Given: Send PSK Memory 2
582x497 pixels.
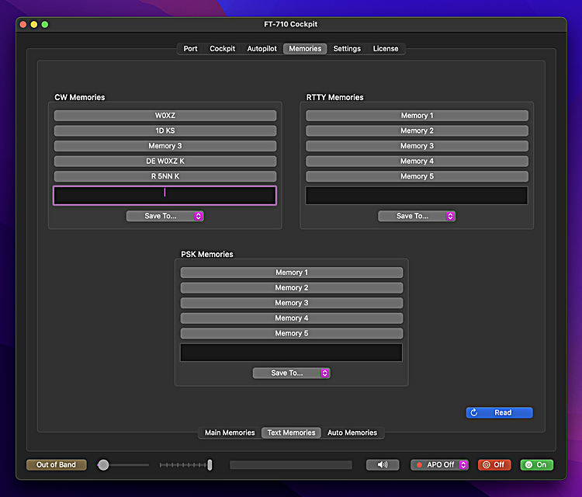Looking at the screenshot, I should [292, 288].
